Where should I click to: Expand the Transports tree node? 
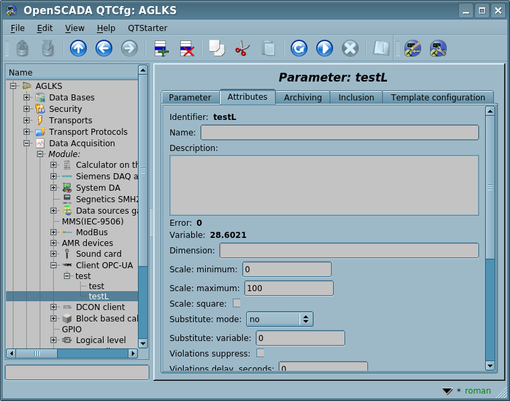pos(27,121)
